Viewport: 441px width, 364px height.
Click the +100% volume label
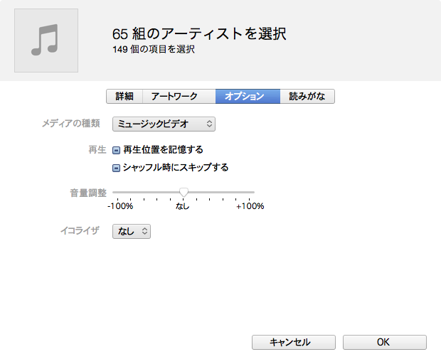coord(250,206)
